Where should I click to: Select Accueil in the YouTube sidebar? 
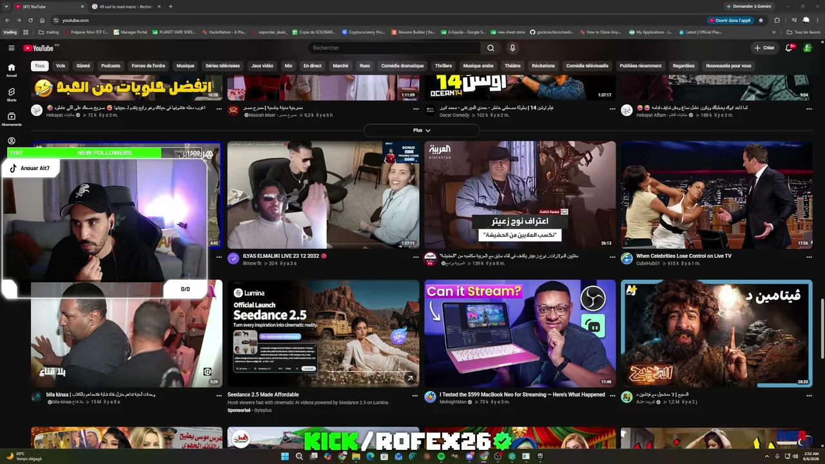[x=11, y=70]
